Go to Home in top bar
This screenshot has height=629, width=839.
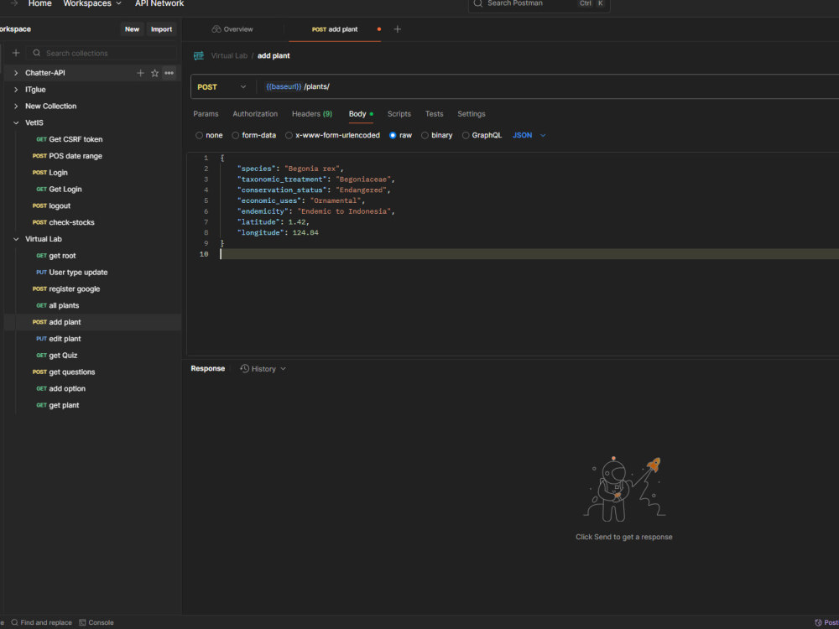[40, 3]
